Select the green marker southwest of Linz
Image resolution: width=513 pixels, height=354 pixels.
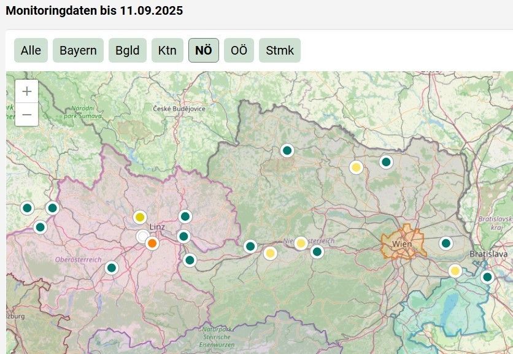point(112,267)
